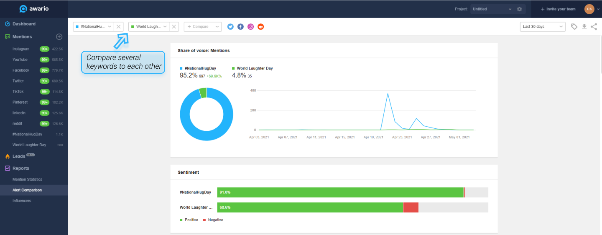602x235 pixels.
Task: Toggle the Instagram source filter icon
Action: point(250,27)
